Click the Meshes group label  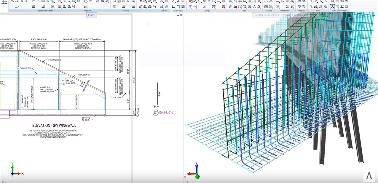coord(126,11)
